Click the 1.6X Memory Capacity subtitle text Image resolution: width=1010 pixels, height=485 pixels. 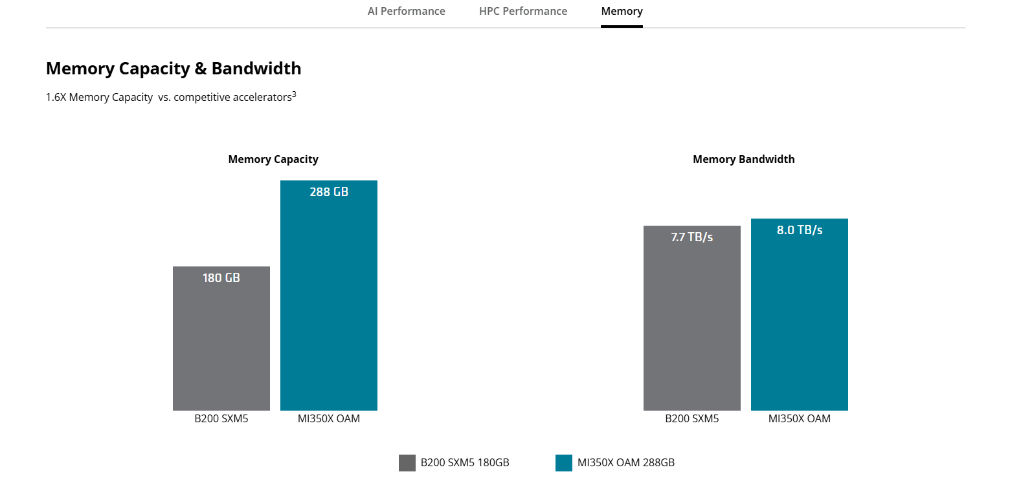click(x=168, y=98)
